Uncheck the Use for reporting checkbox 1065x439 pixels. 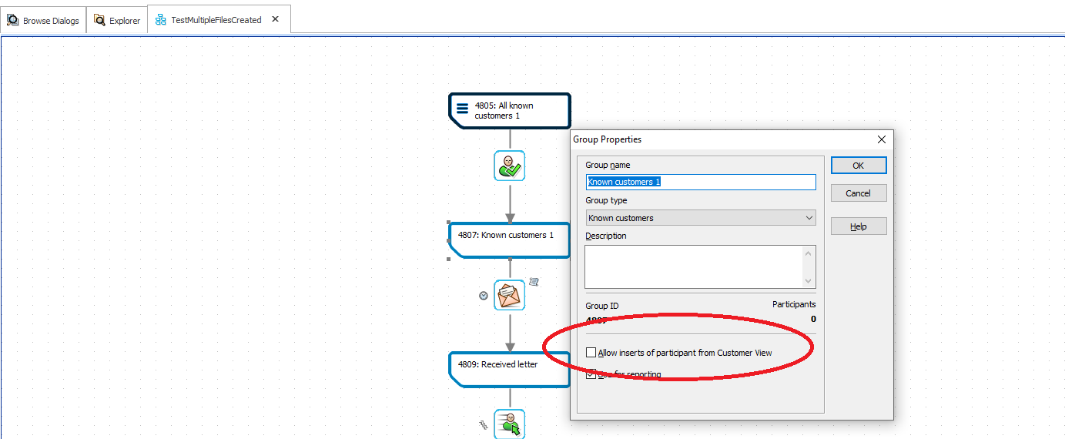point(591,374)
